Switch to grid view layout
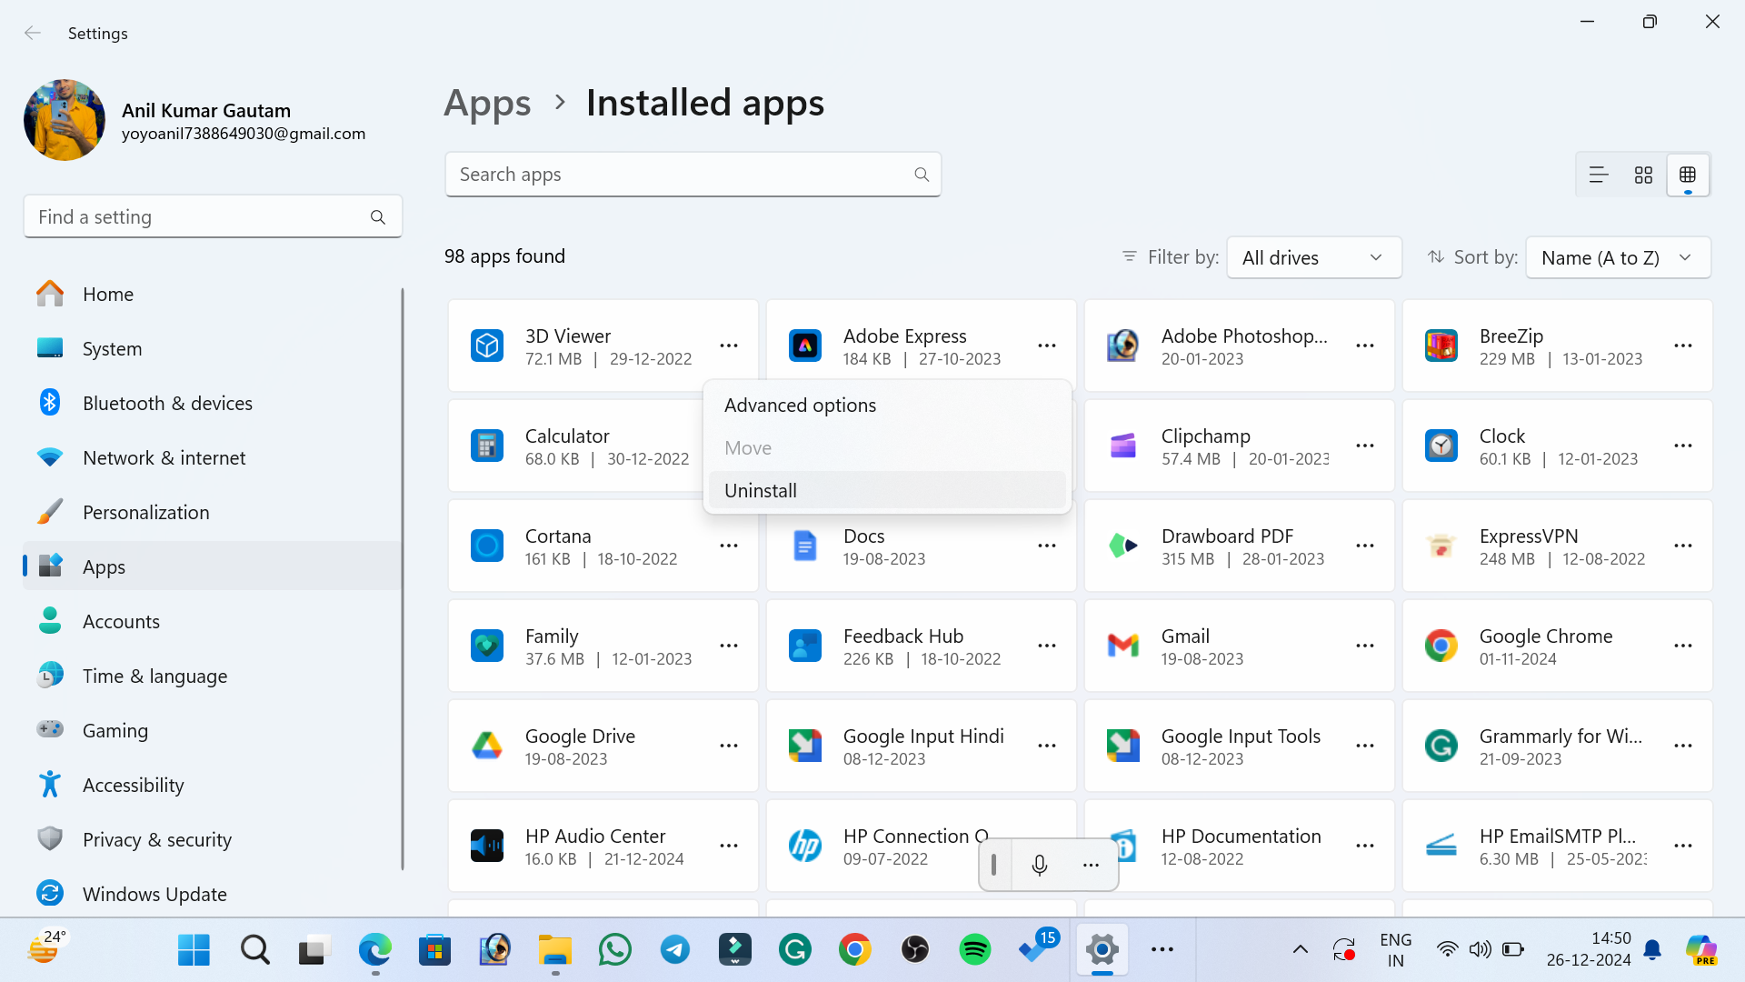The image size is (1745, 982). pos(1643,175)
